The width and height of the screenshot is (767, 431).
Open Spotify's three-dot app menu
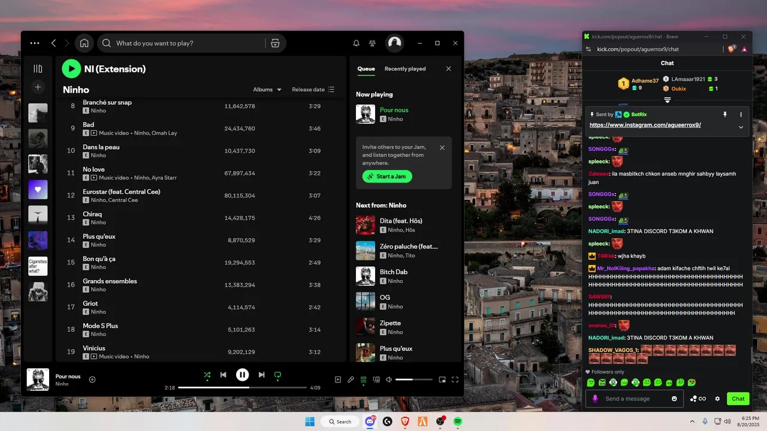35,43
